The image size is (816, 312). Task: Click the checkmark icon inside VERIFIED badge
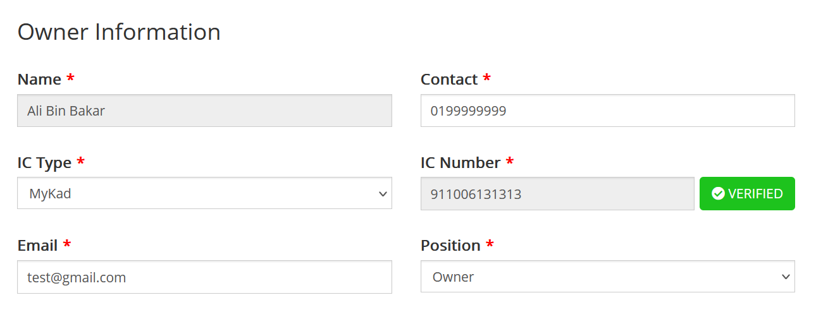click(718, 194)
